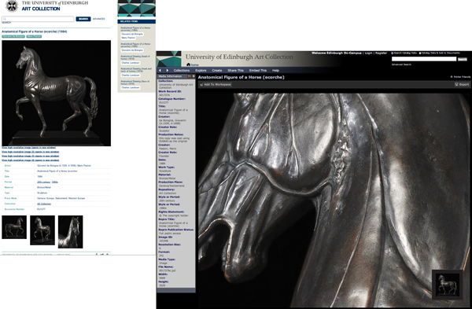Open ADVANCED search link beside blue SEARCH button
Screen dimensions: 472x309
99,19
